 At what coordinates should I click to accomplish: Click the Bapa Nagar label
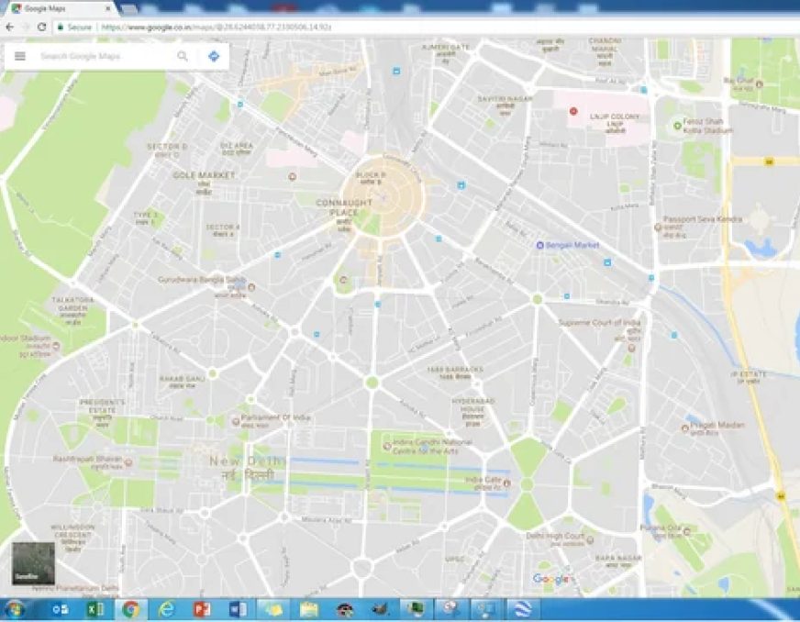(x=619, y=558)
